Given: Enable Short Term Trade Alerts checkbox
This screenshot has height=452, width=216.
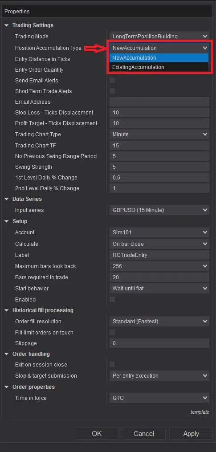Looking at the screenshot, I should [x=112, y=91].
